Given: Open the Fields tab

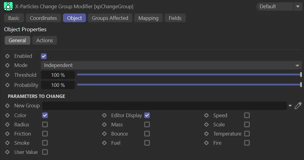Looking at the screenshot, I should (175, 18).
